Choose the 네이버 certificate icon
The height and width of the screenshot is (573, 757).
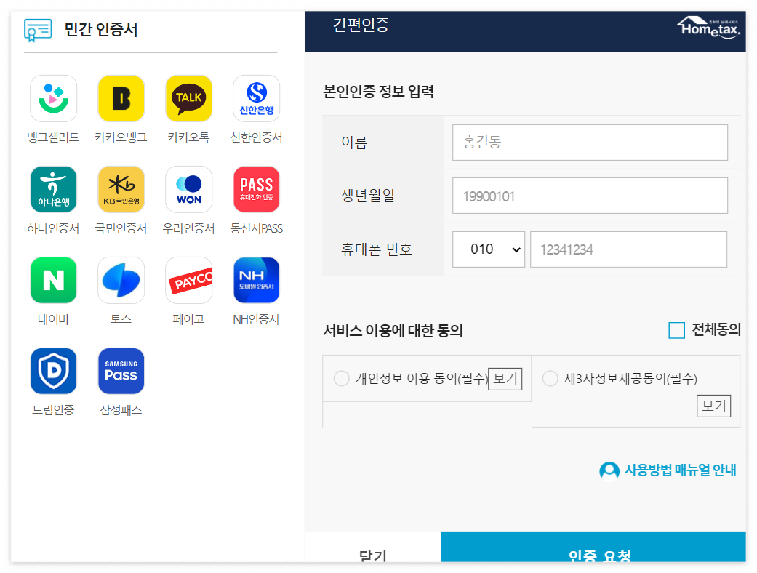54,280
